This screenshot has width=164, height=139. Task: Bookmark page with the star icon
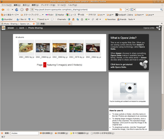pos(124,10)
